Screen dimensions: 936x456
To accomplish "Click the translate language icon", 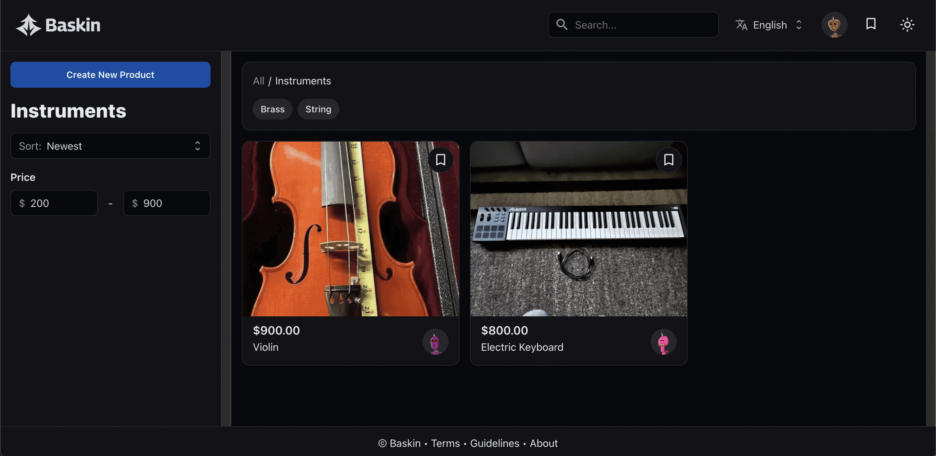I will pos(741,25).
